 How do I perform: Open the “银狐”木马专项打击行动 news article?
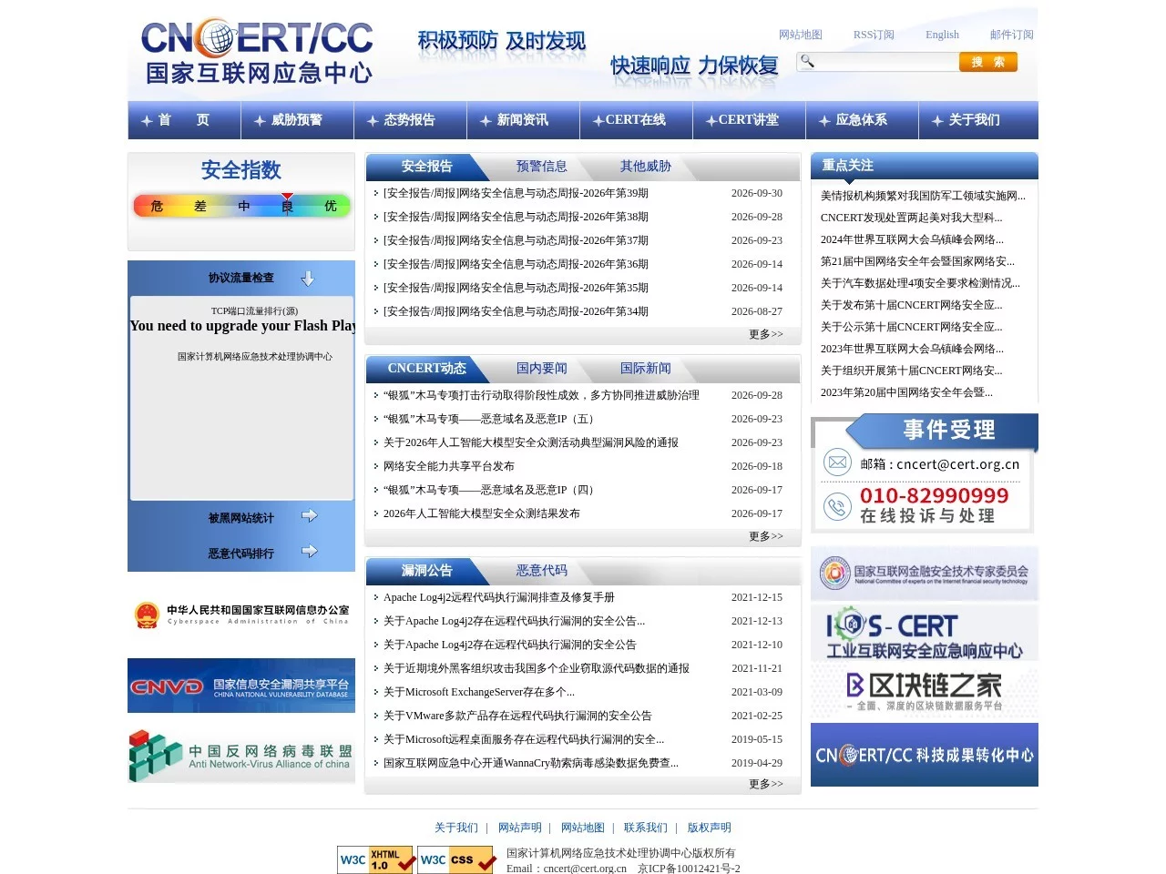tap(541, 395)
